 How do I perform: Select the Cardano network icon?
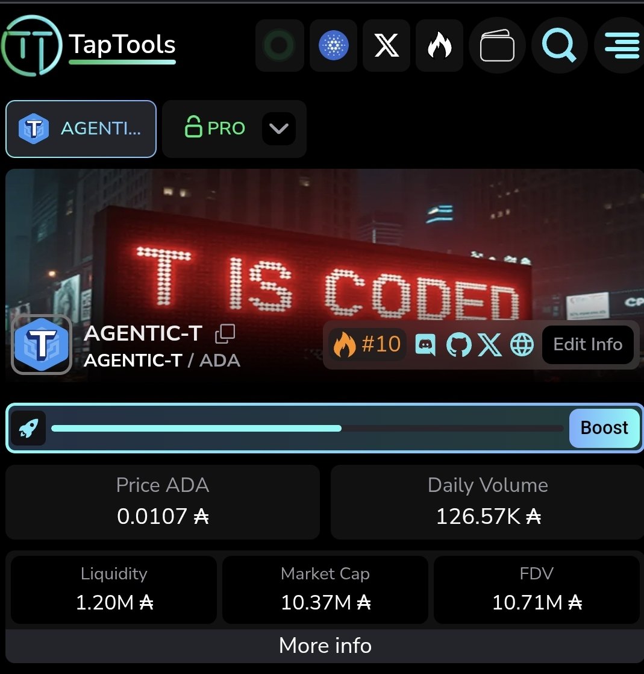(333, 45)
